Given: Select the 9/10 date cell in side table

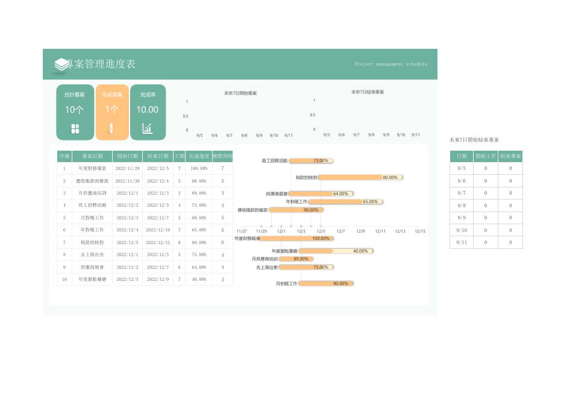Looking at the screenshot, I should pos(462,230).
